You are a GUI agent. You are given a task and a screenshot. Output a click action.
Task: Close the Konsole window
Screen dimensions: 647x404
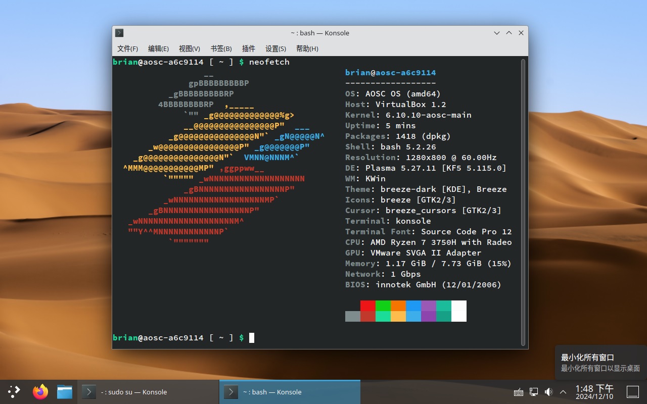[x=521, y=33]
